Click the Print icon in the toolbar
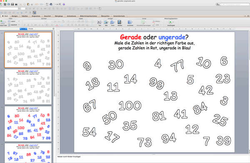This screenshot has height=163, width=250. coord(16,4)
